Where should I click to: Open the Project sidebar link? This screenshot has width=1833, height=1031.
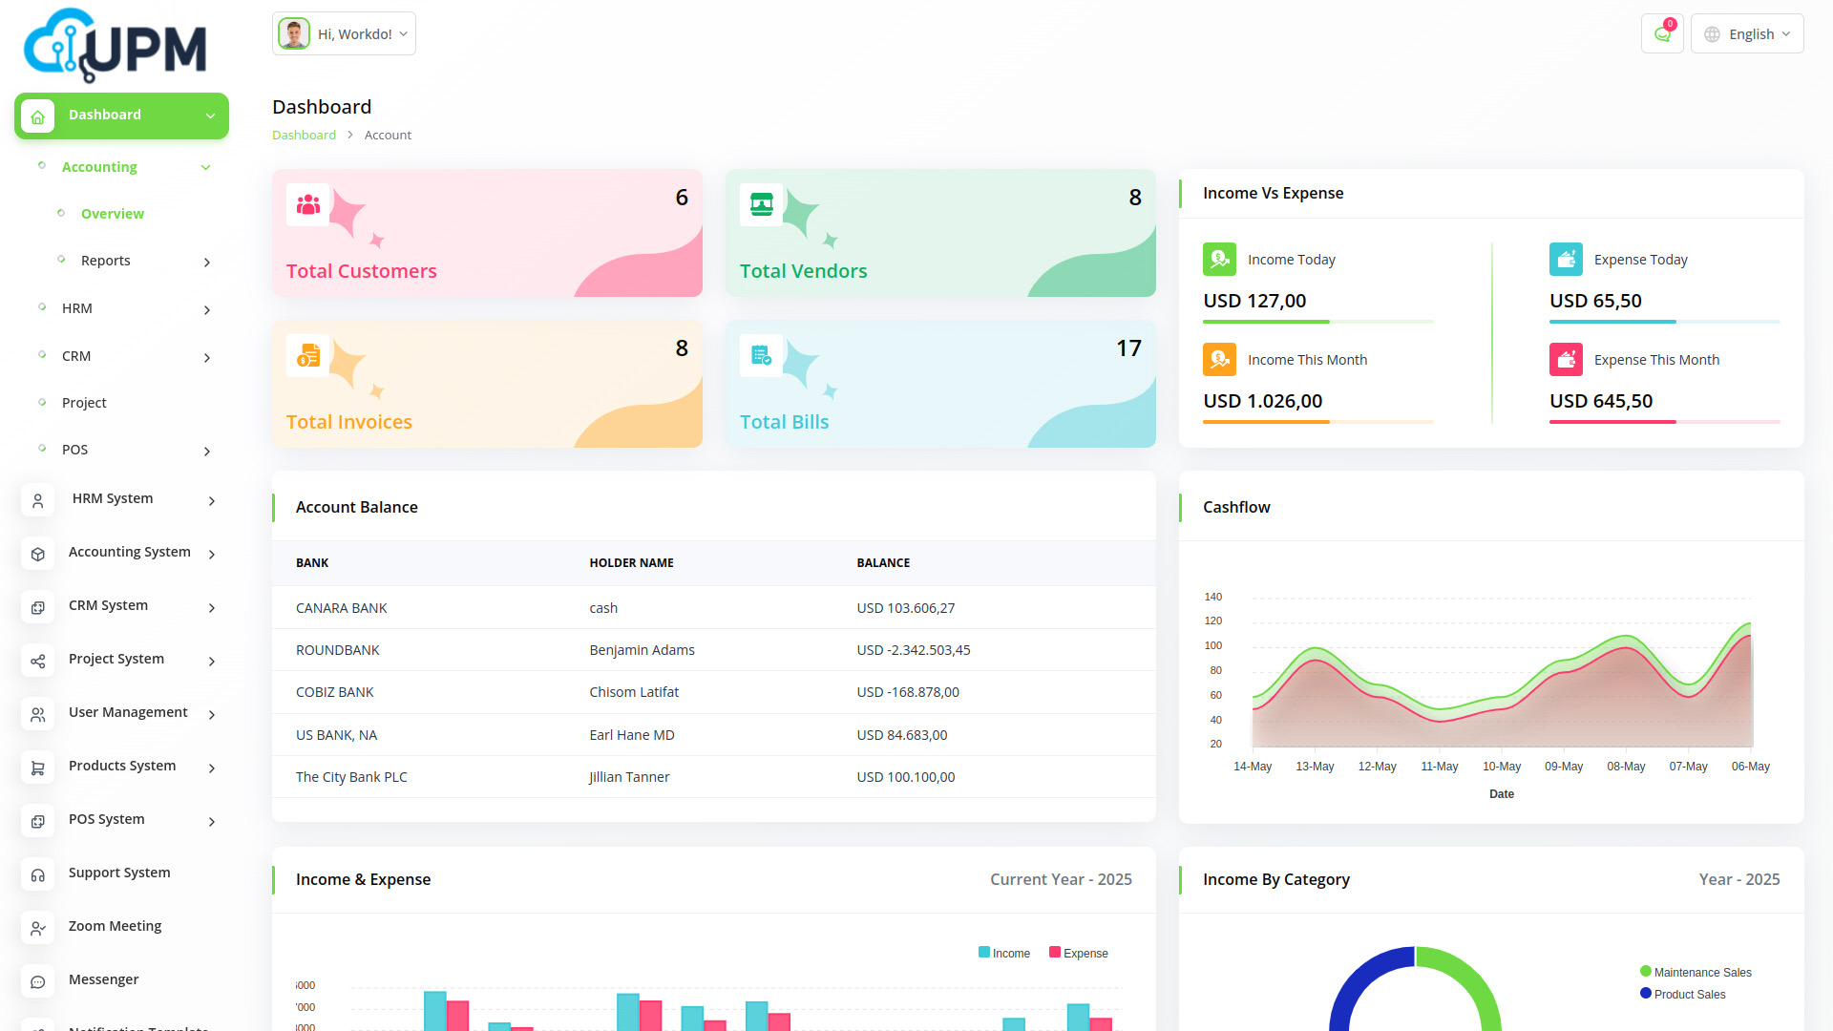click(x=84, y=403)
